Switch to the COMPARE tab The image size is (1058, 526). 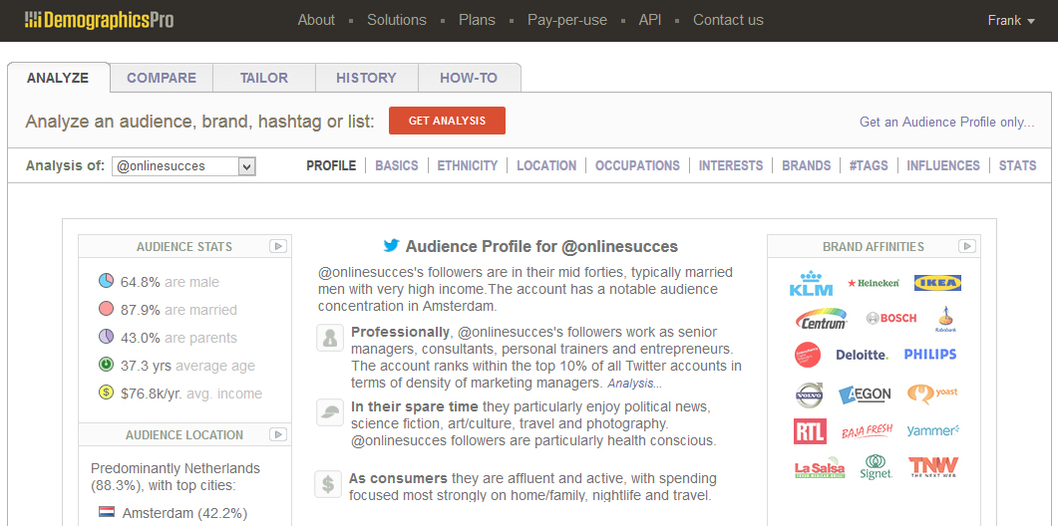(162, 78)
